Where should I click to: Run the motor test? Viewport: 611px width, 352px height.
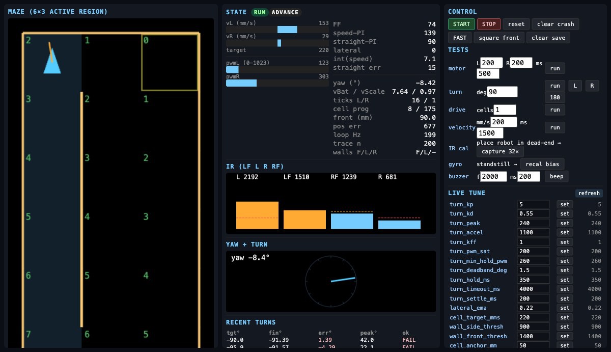554,68
